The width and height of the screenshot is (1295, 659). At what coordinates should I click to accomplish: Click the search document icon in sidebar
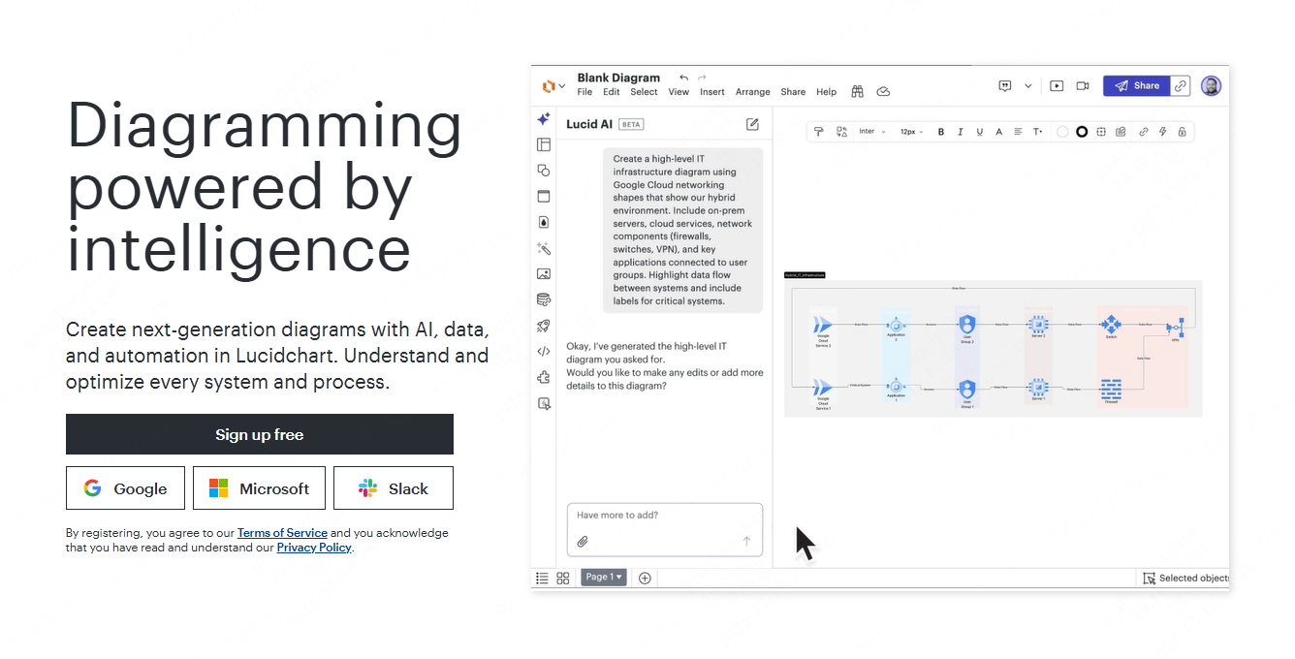tap(544, 403)
